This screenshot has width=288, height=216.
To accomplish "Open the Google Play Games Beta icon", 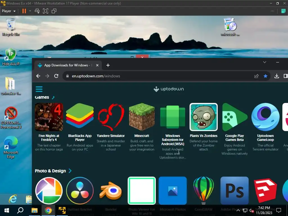I will click(235, 117).
